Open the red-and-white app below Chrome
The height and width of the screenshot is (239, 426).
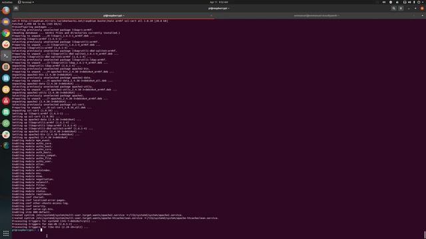tap(6, 44)
